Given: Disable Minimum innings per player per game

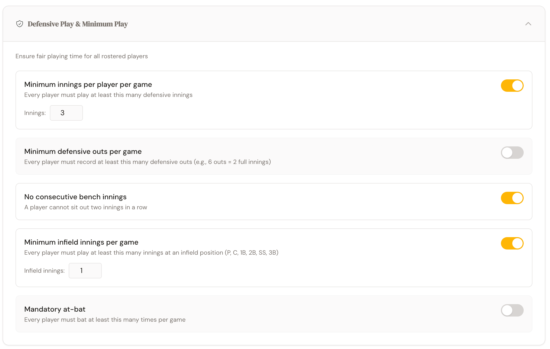Looking at the screenshot, I should pyautogui.click(x=512, y=85).
